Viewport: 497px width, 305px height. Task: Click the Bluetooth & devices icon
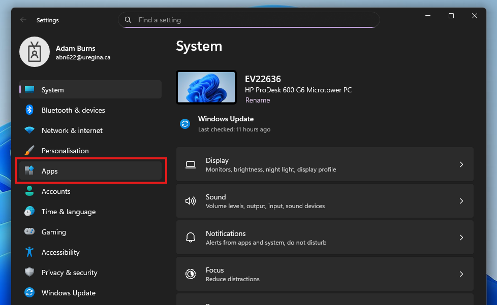(29, 110)
